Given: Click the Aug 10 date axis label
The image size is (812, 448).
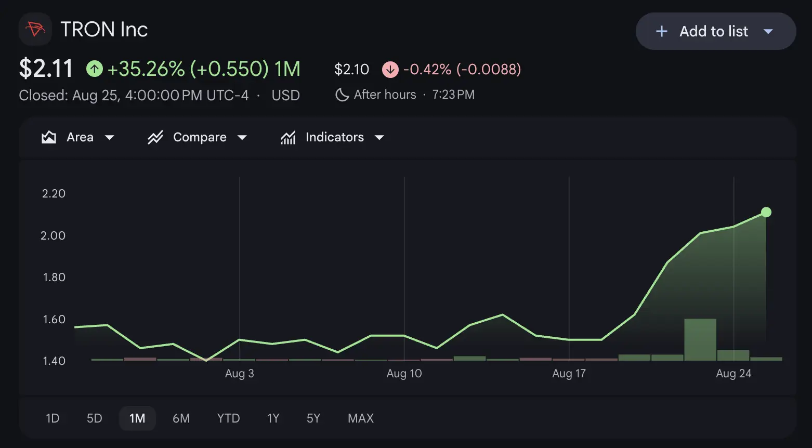Looking at the screenshot, I should pos(404,374).
